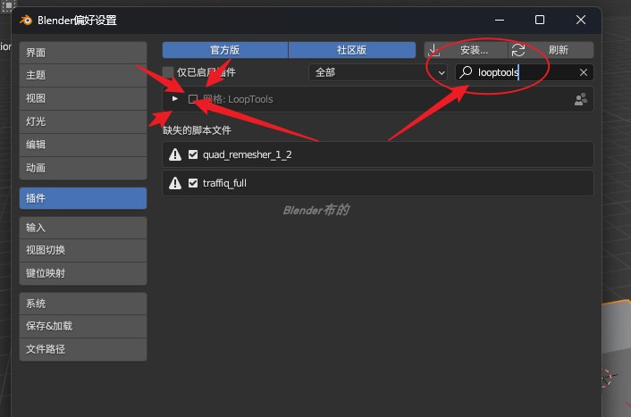Switch to the 视图 section
631x417 pixels.
point(83,98)
